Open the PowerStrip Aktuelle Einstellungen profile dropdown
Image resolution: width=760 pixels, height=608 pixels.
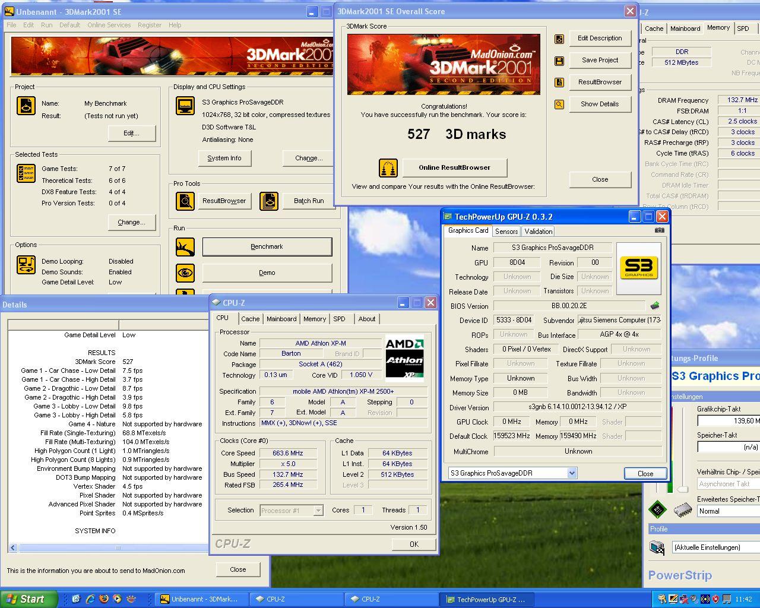(715, 547)
